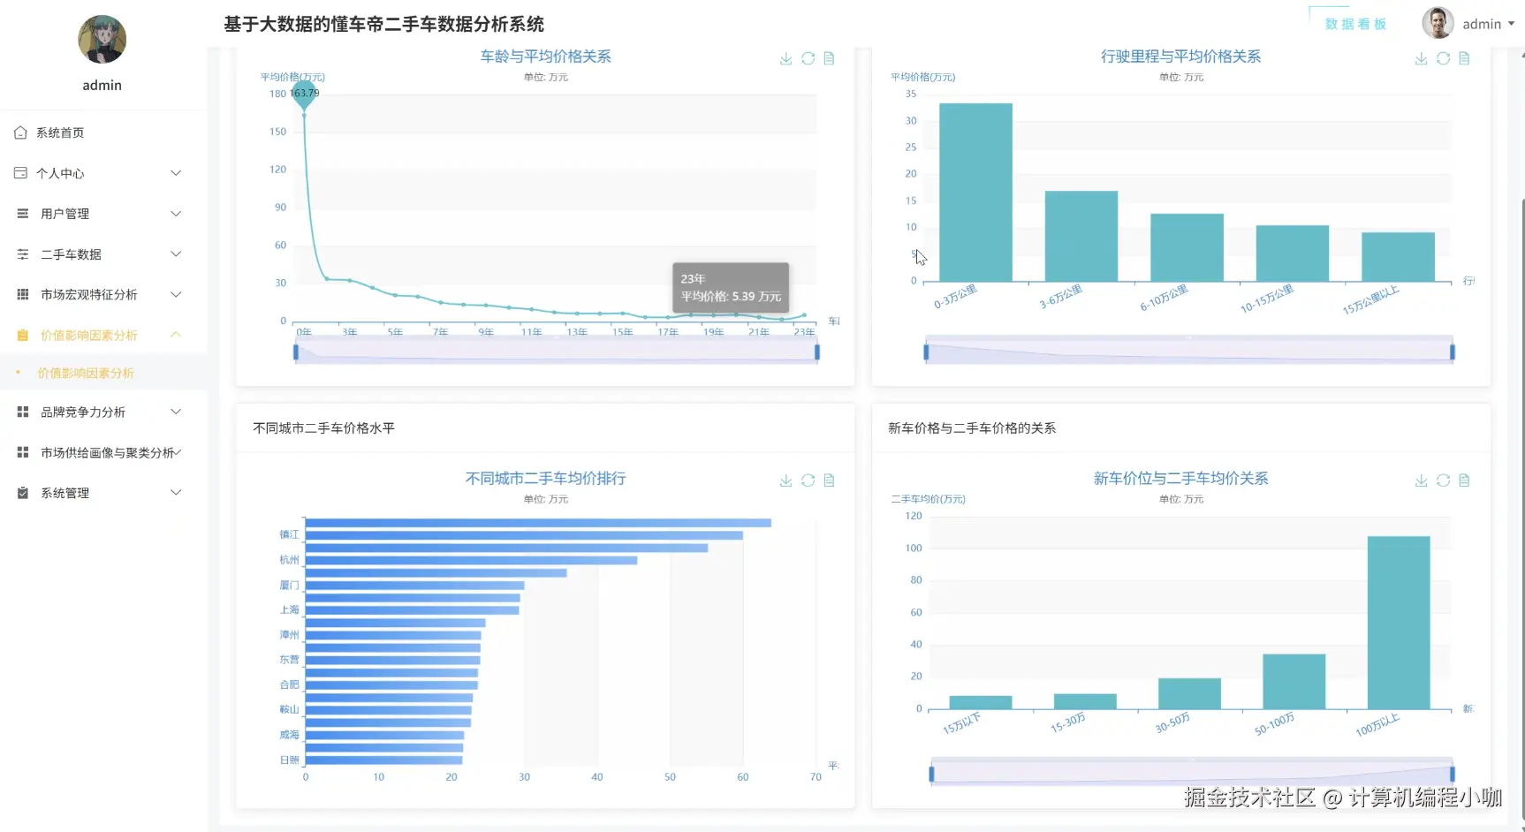Restore the city price ranking chart
This screenshot has width=1525, height=832.
point(808,480)
